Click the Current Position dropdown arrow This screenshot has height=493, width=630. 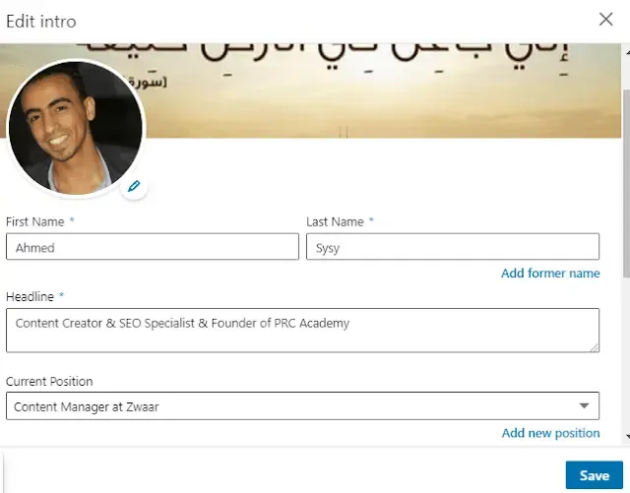click(584, 405)
